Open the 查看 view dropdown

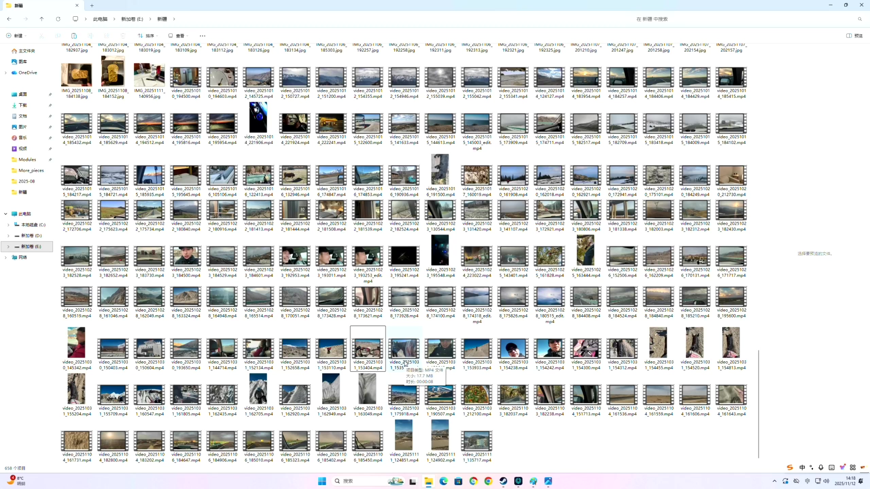click(x=178, y=36)
